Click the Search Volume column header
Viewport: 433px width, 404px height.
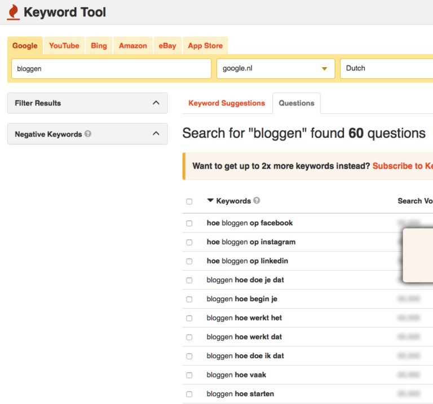click(x=415, y=201)
